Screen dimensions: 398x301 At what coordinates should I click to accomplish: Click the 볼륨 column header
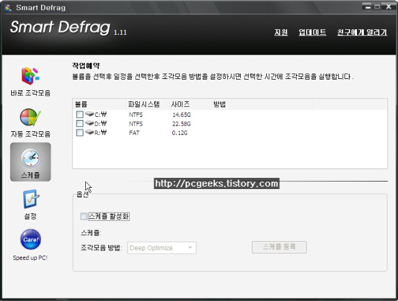point(99,104)
